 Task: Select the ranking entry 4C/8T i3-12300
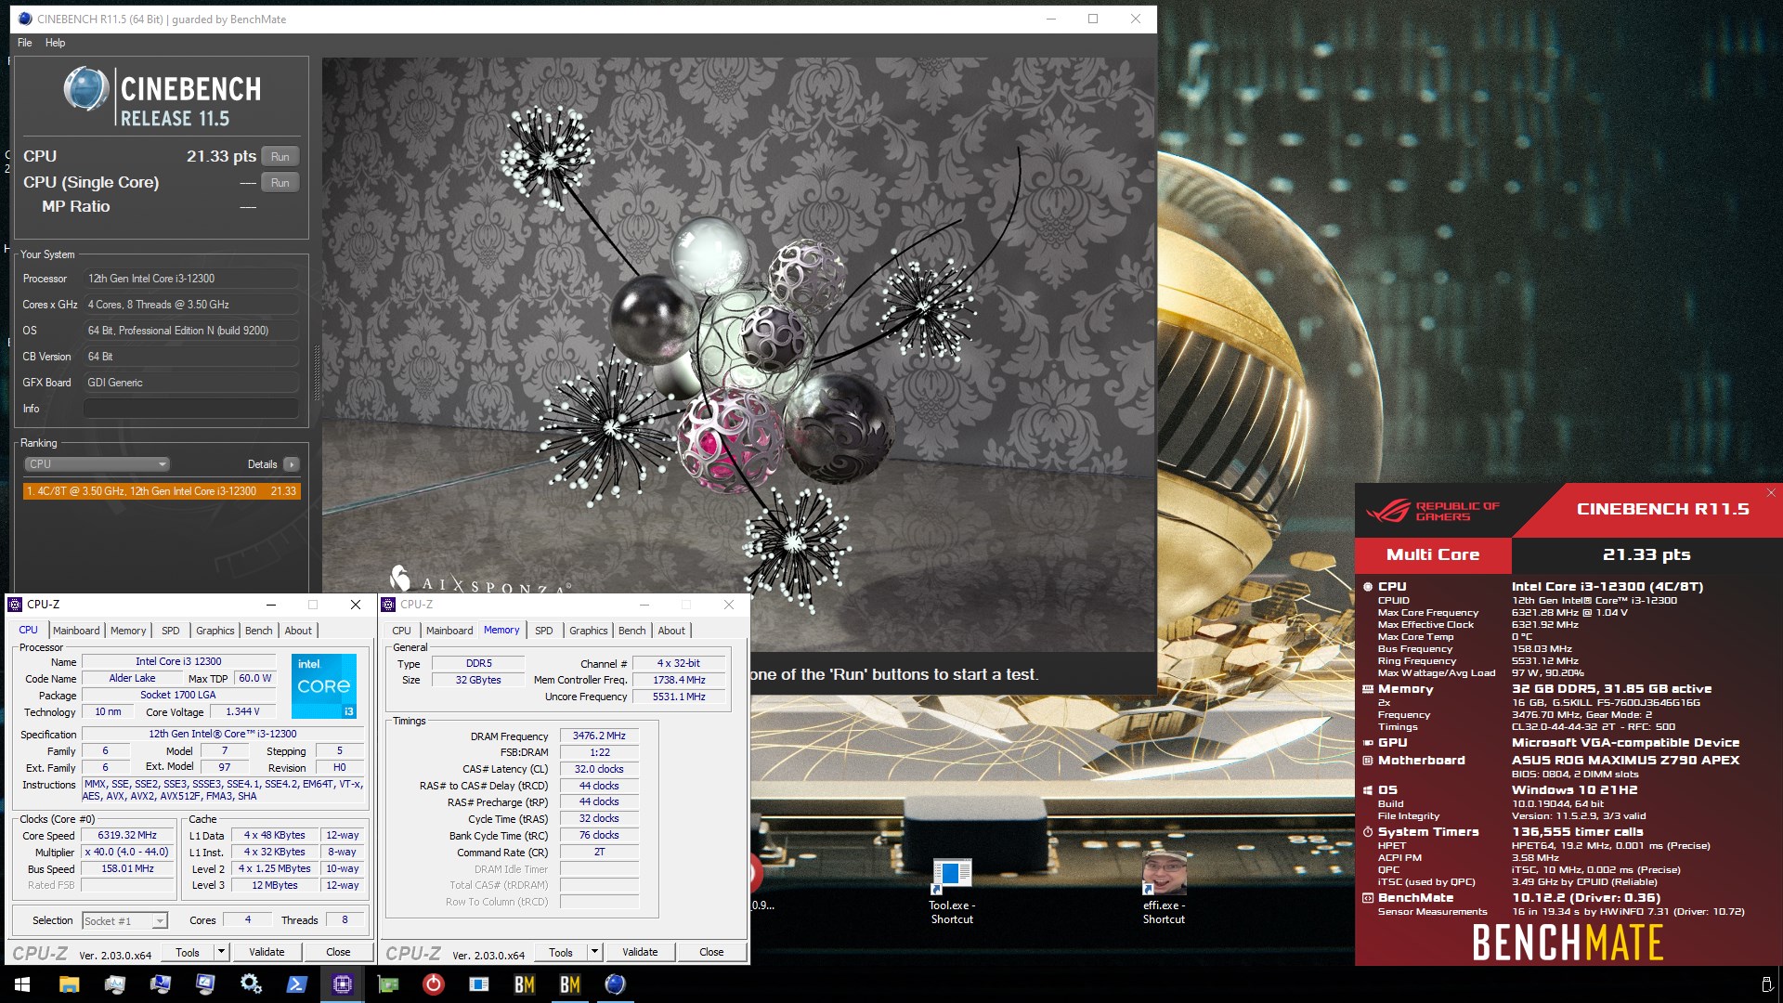click(162, 491)
